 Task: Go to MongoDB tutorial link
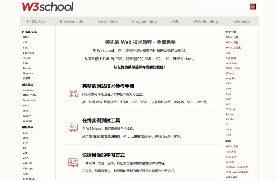29,179
